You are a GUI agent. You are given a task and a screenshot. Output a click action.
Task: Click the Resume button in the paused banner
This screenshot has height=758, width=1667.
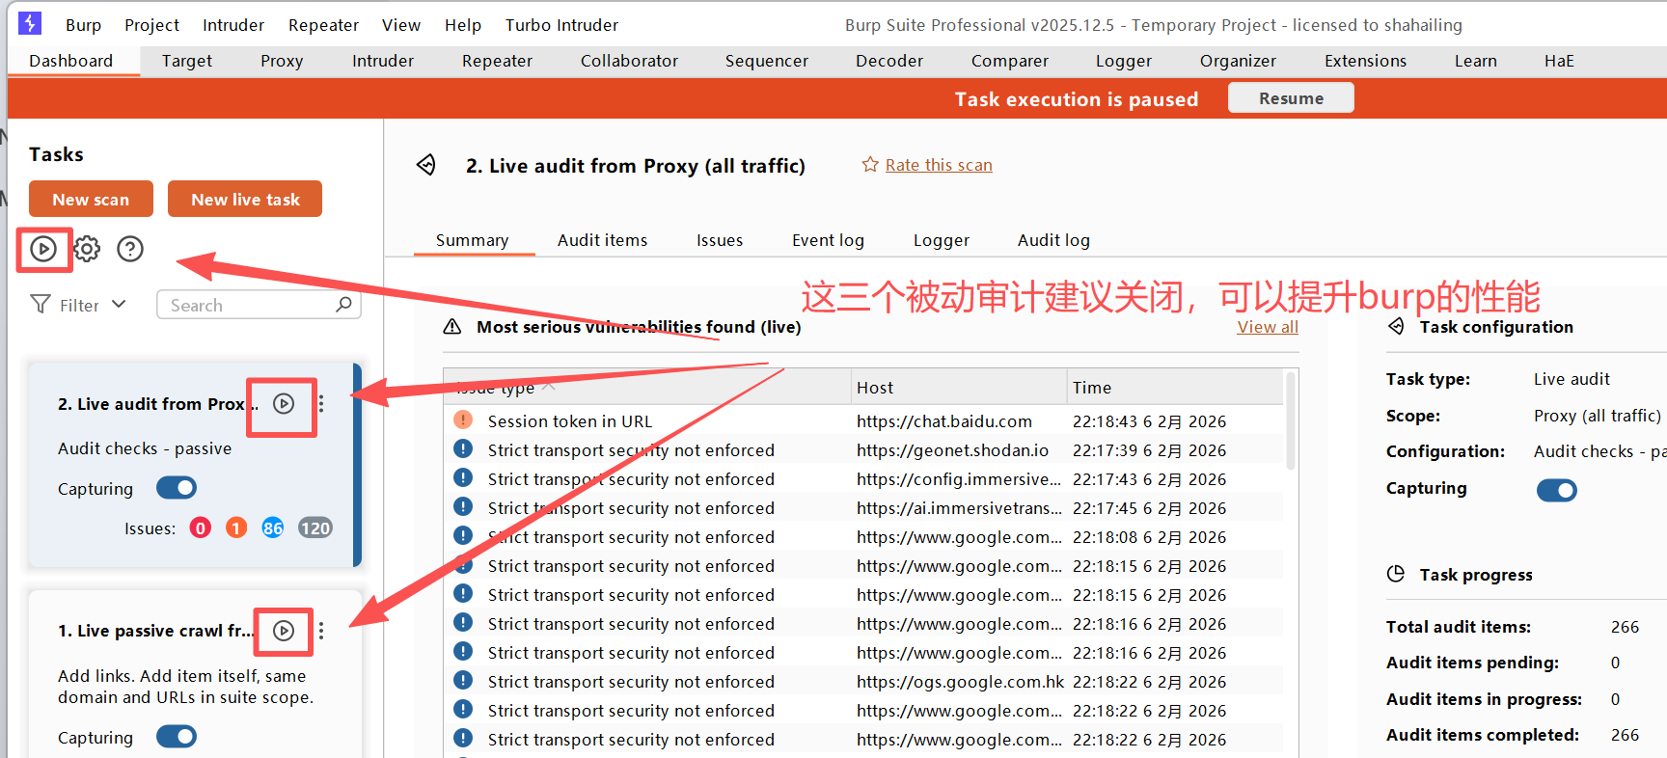pyautogui.click(x=1291, y=98)
